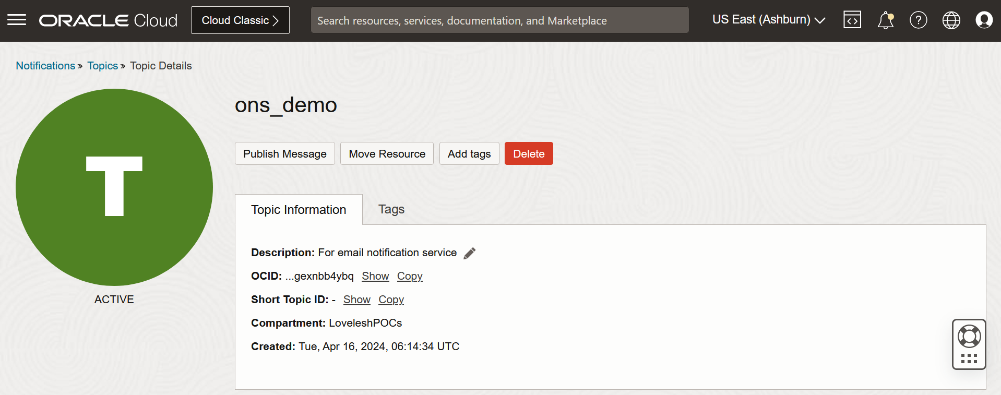1001x395 pixels.
Task: Click the Add tags button
Action: pyautogui.click(x=469, y=153)
